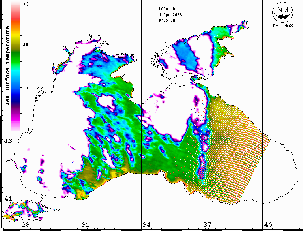Click the 10 degree mark on the color scale
Screen dimensions: 303x231
(x=26, y=44)
